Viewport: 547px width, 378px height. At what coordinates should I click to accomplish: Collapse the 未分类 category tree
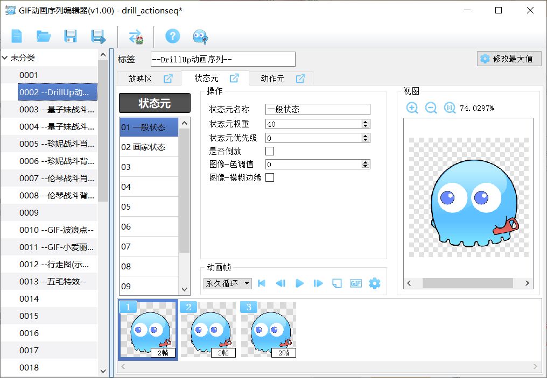coord(5,58)
